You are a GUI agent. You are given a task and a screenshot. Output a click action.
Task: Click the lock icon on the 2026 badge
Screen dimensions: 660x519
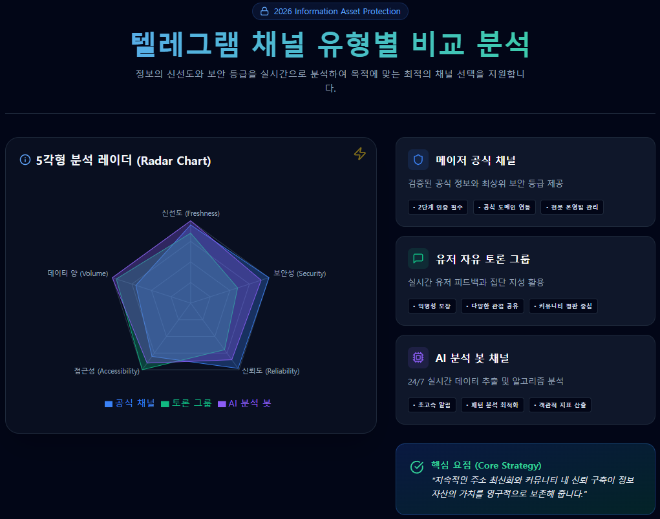click(264, 11)
